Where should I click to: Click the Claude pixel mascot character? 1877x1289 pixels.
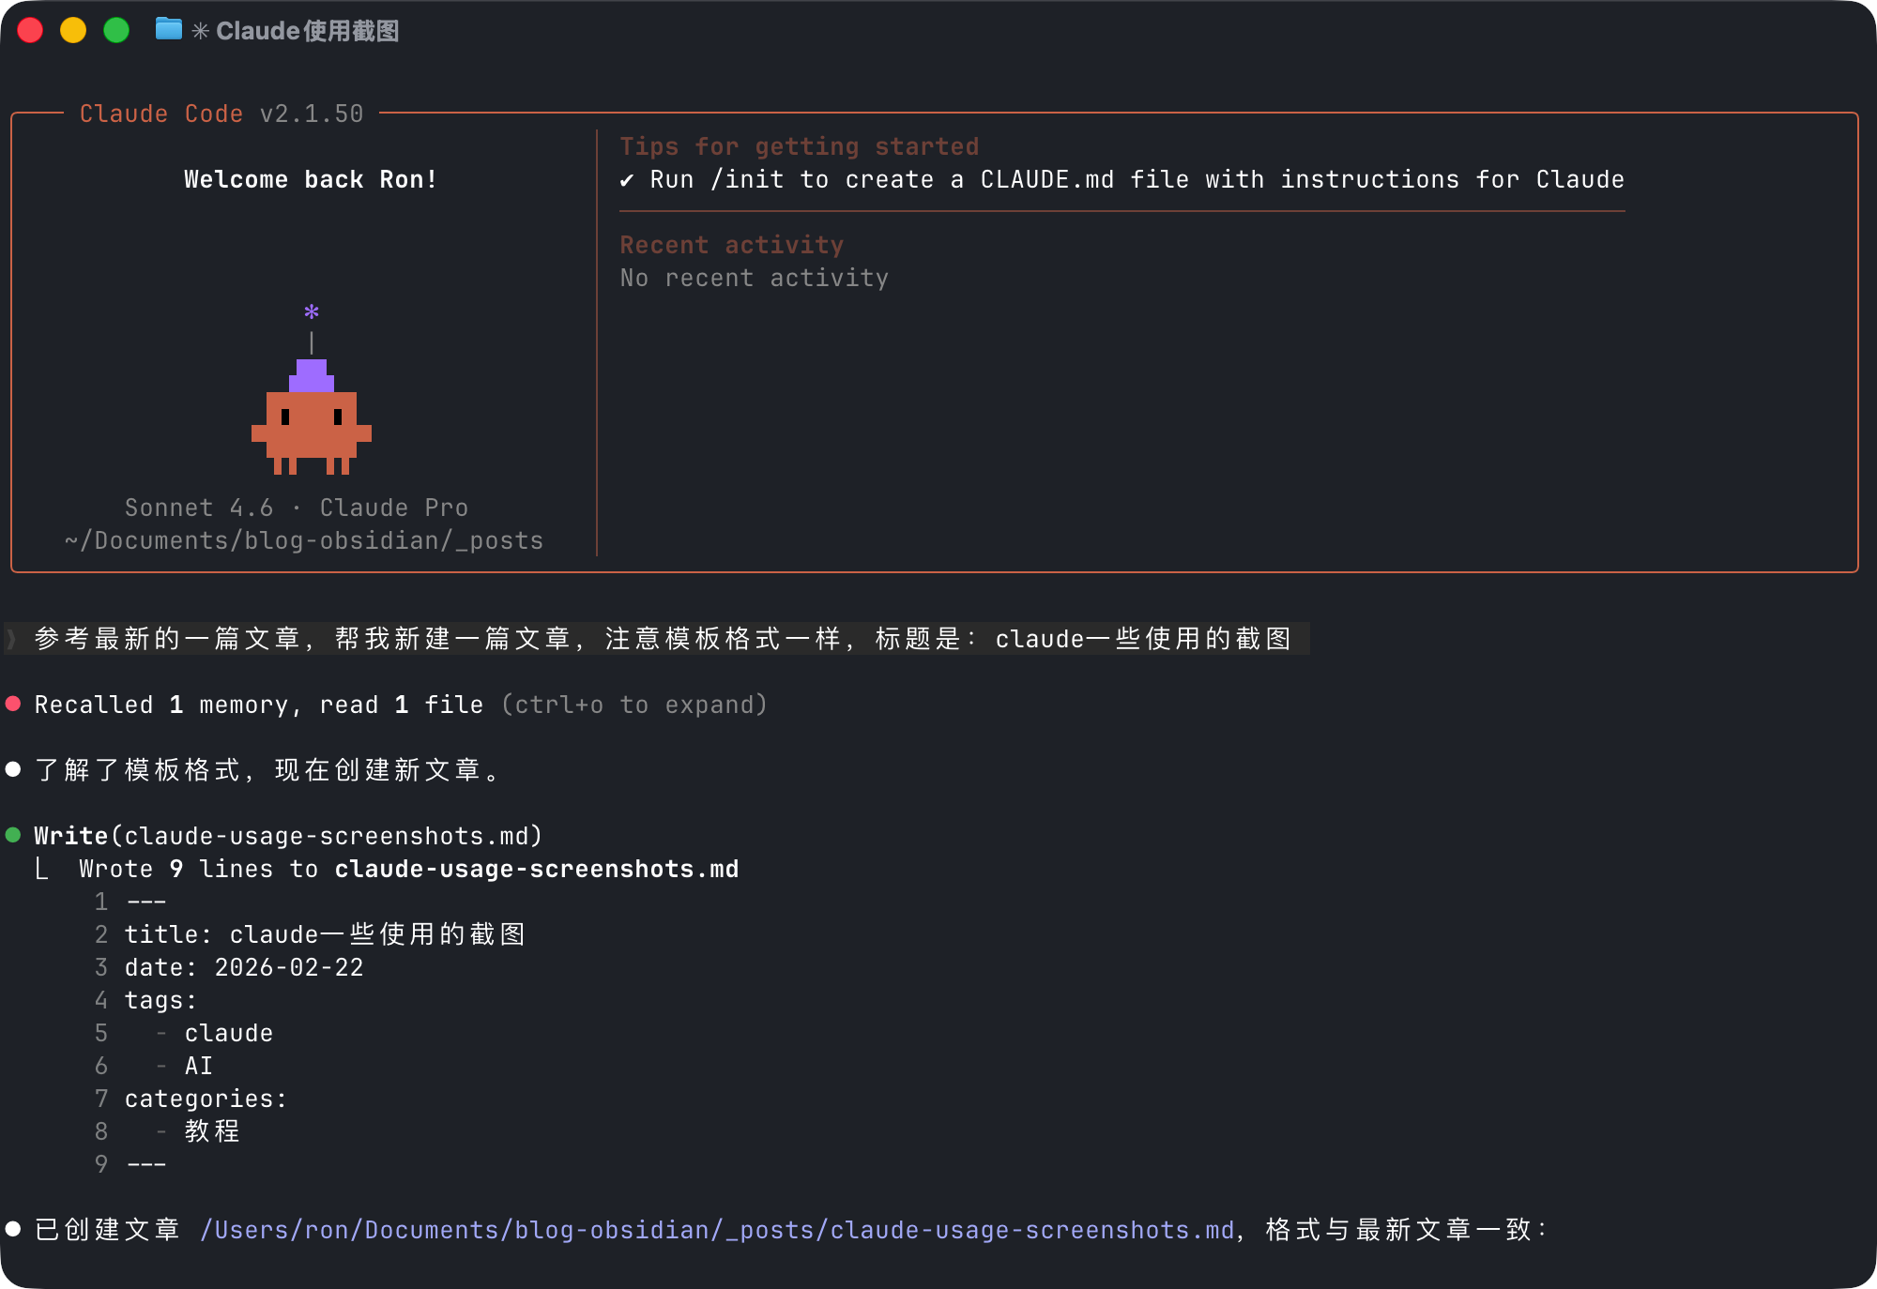(x=312, y=417)
